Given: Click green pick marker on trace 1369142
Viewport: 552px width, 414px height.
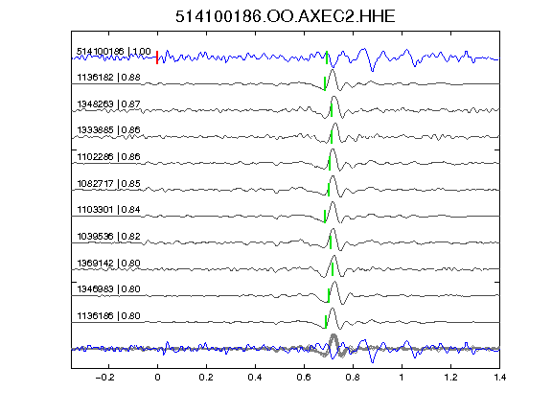Looking at the screenshot, I should point(333,269).
